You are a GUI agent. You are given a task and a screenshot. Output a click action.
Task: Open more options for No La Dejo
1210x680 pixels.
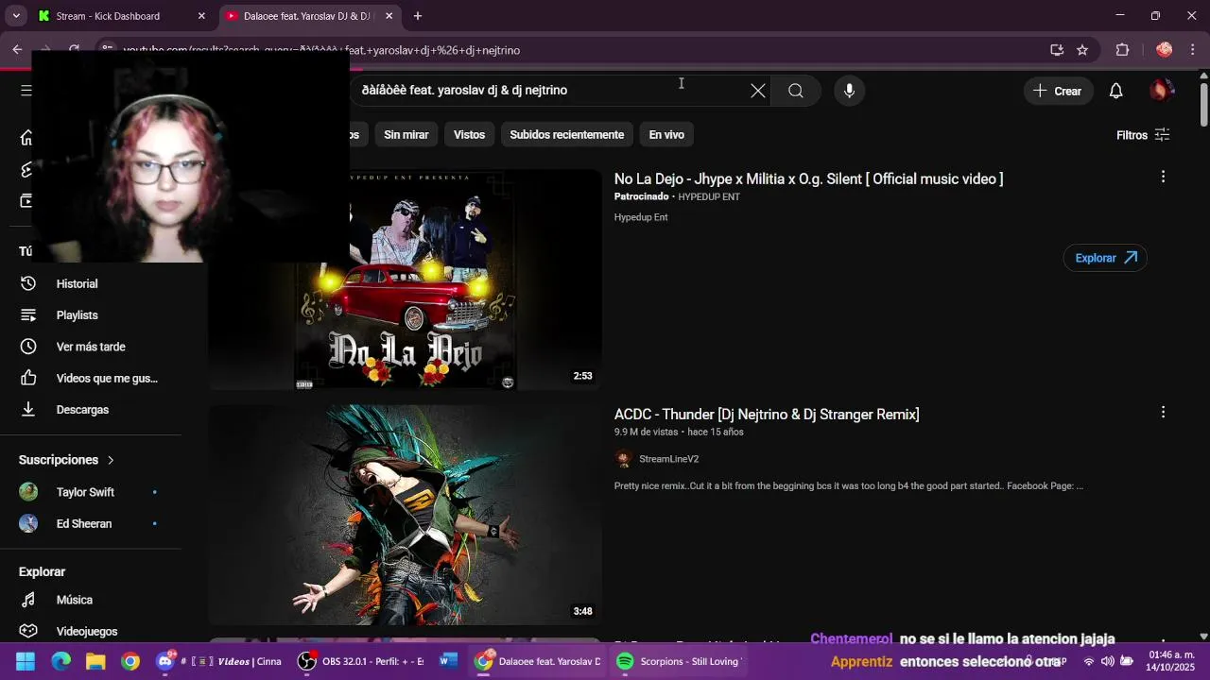(1163, 177)
